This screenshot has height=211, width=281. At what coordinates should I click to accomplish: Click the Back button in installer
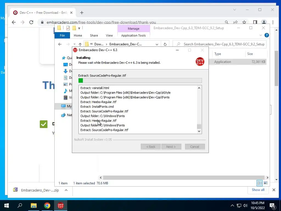point(151,147)
